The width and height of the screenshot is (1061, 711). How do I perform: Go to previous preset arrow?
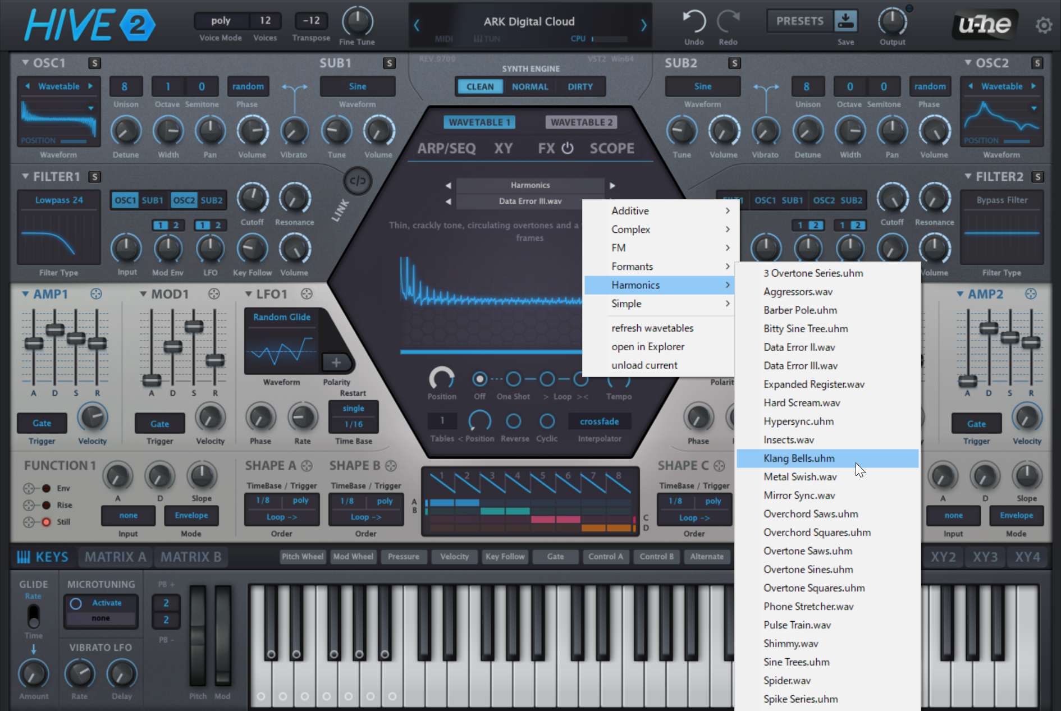[417, 25]
